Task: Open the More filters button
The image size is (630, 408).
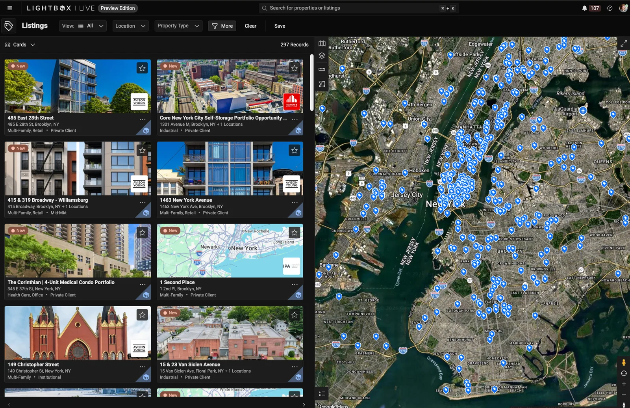Action: click(x=222, y=26)
